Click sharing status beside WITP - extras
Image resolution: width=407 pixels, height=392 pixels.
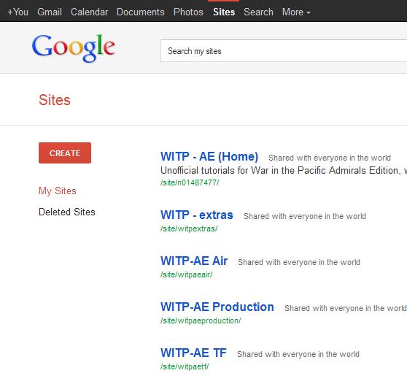[x=305, y=216]
